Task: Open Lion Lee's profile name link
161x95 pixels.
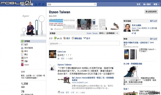Action: click(62, 52)
